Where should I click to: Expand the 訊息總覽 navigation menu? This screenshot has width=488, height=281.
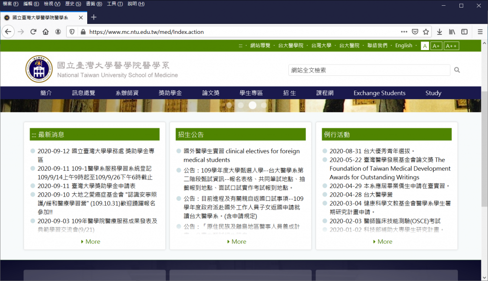83,93
